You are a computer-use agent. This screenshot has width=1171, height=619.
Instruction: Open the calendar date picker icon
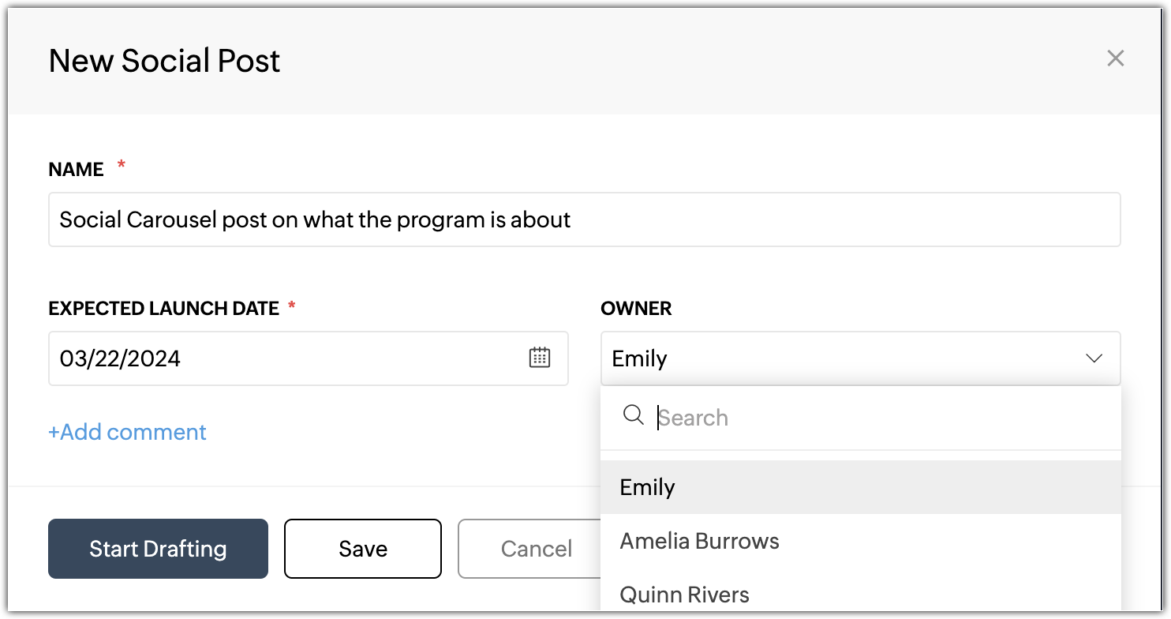[539, 358]
